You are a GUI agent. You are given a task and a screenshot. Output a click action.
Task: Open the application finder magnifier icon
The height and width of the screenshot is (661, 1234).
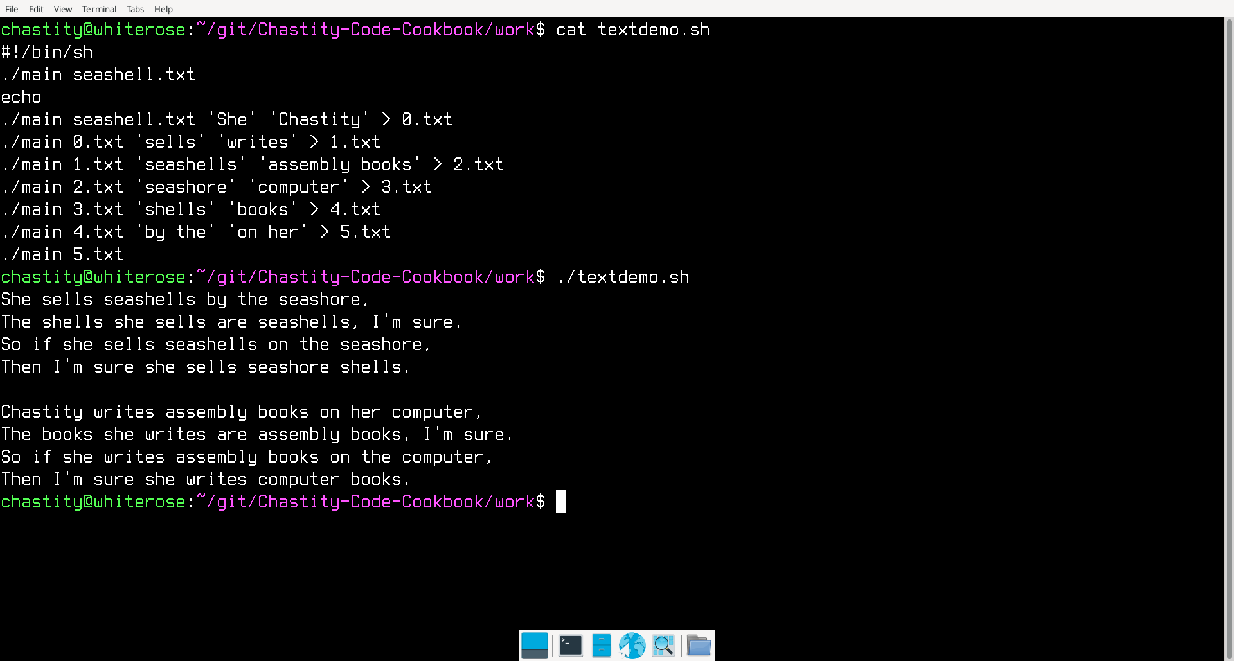[663, 646]
